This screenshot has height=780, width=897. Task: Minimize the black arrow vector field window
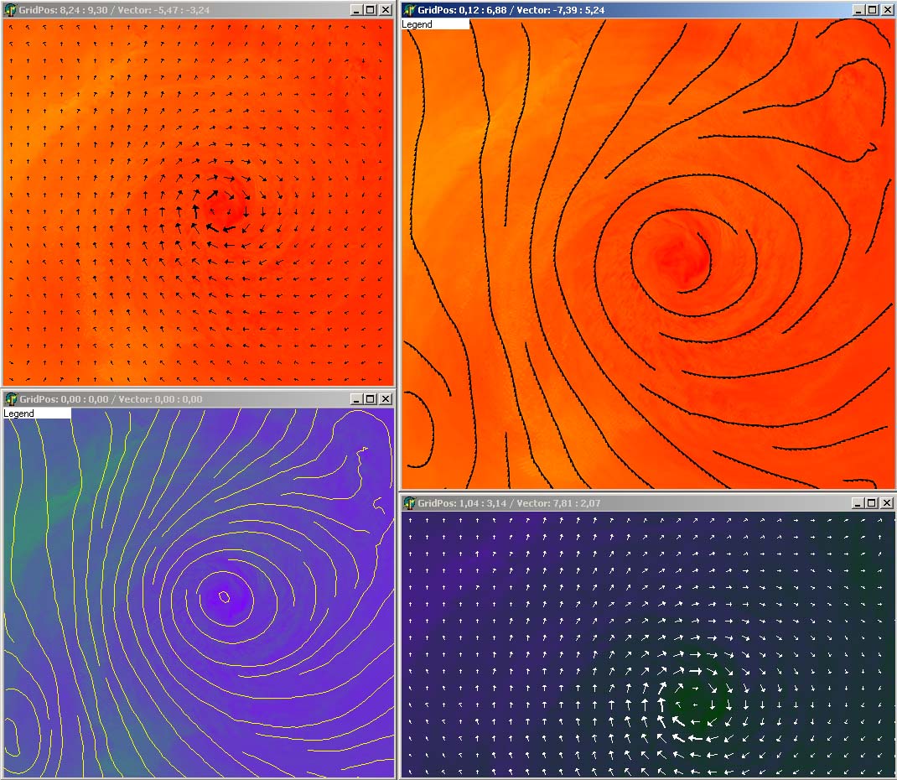tap(358, 10)
